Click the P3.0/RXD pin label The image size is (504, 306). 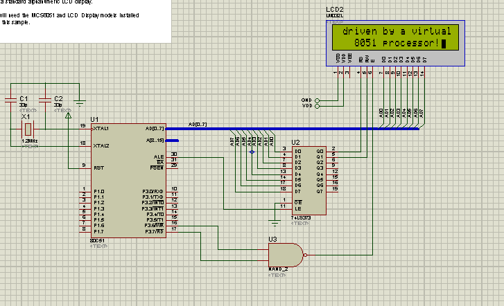(x=153, y=191)
